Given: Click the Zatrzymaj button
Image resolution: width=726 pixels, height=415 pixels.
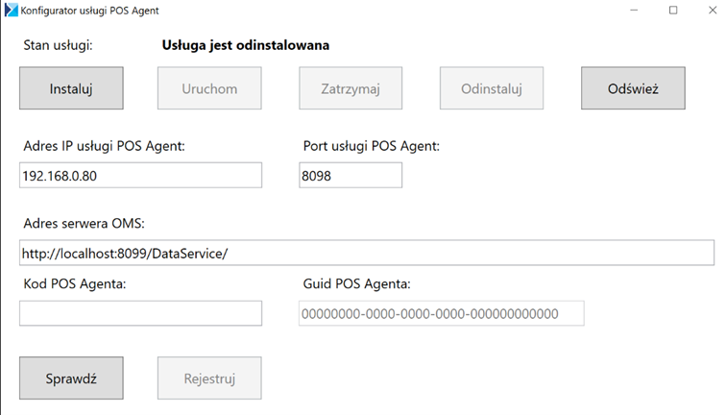Looking at the screenshot, I should (x=351, y=88).
